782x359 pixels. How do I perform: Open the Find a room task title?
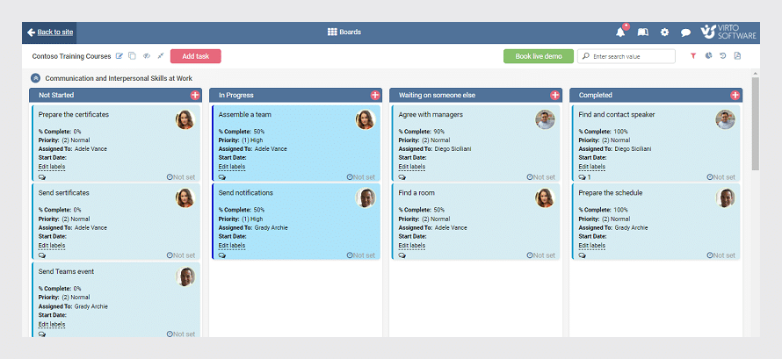416,193
